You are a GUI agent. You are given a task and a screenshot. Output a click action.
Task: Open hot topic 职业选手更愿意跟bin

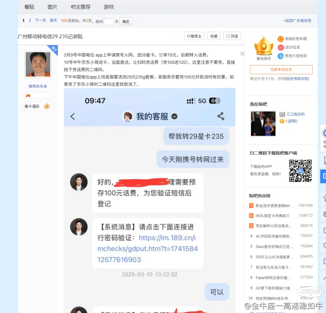(x=274, y=206)
